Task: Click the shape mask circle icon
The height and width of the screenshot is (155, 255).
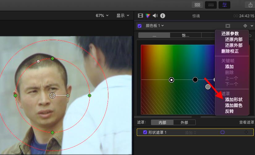Action: (223, 132)
